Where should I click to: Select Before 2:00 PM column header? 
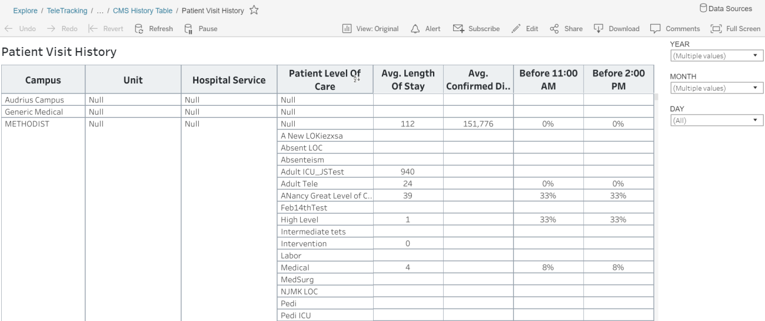click(618, 80)
